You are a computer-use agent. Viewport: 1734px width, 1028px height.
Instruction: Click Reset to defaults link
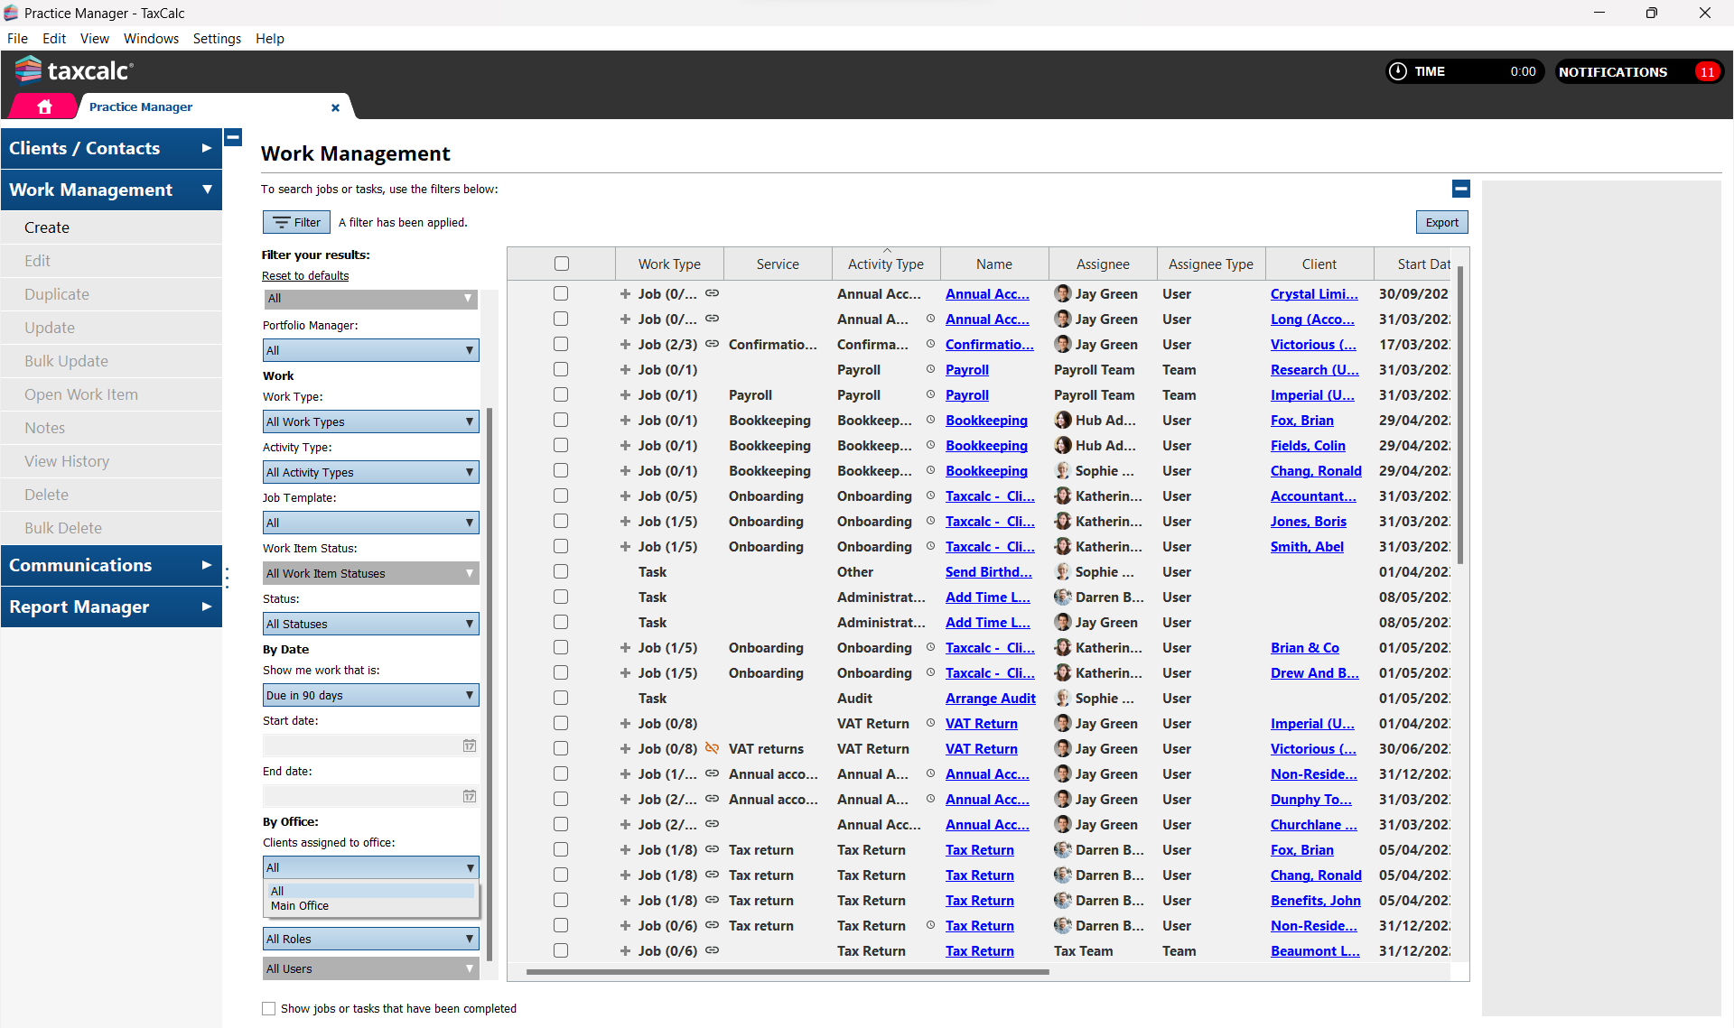point(305,275)
